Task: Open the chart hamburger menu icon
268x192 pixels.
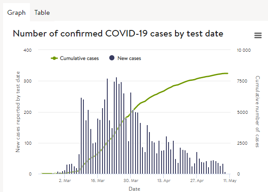Action: pyautogui.click(x=258, y=35)
